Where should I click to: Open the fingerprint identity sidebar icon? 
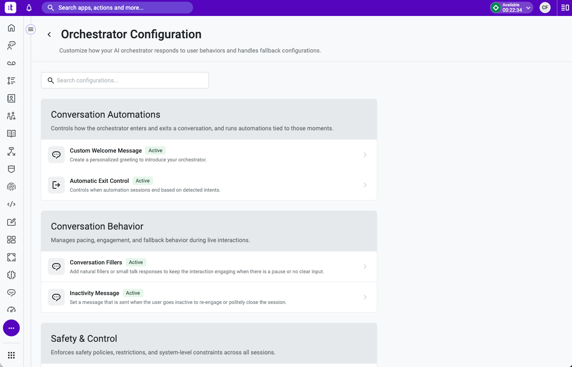pos(11,187)
